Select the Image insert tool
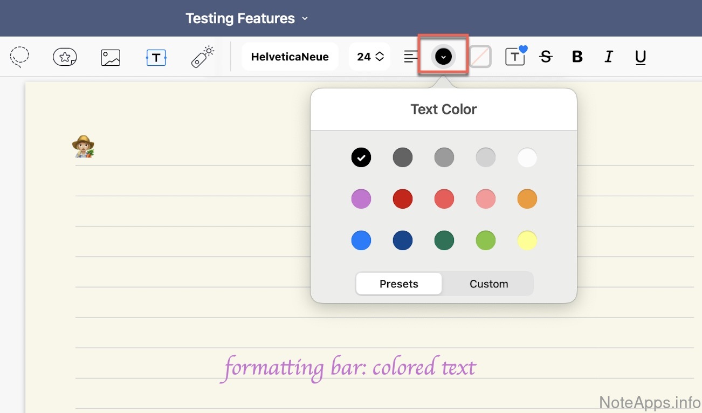This screenshot has height=413, width=702. click(x=111, y=57)
